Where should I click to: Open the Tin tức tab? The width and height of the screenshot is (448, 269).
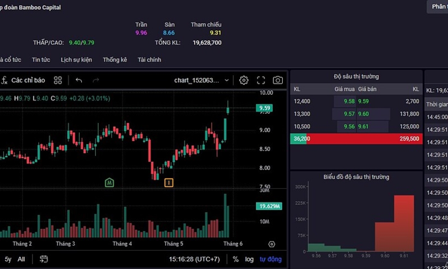tap(41, 60)
